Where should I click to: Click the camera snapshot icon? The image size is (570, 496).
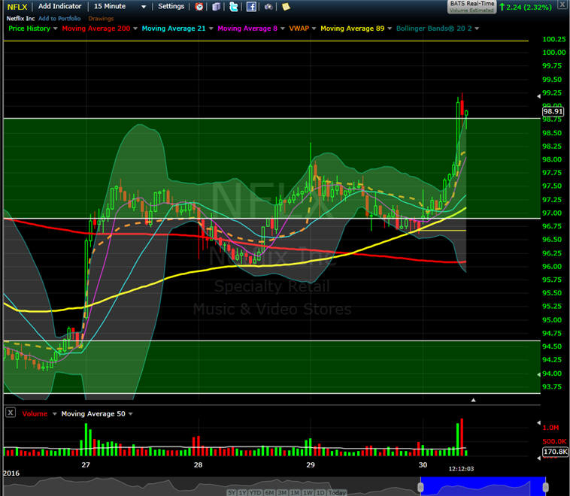click(268, 7)
